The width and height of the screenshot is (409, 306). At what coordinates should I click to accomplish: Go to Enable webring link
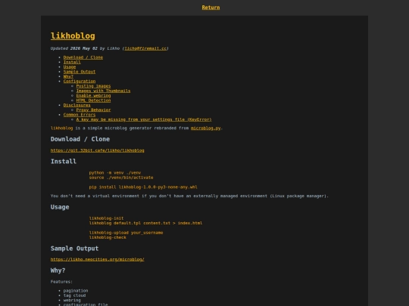coord(93,95)
